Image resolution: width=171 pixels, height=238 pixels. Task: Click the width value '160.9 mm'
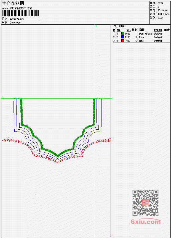tap(163, 14)
